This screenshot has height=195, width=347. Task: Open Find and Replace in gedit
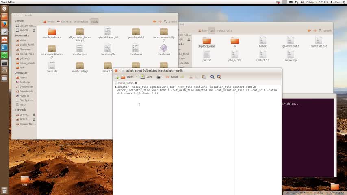(219, 77)
